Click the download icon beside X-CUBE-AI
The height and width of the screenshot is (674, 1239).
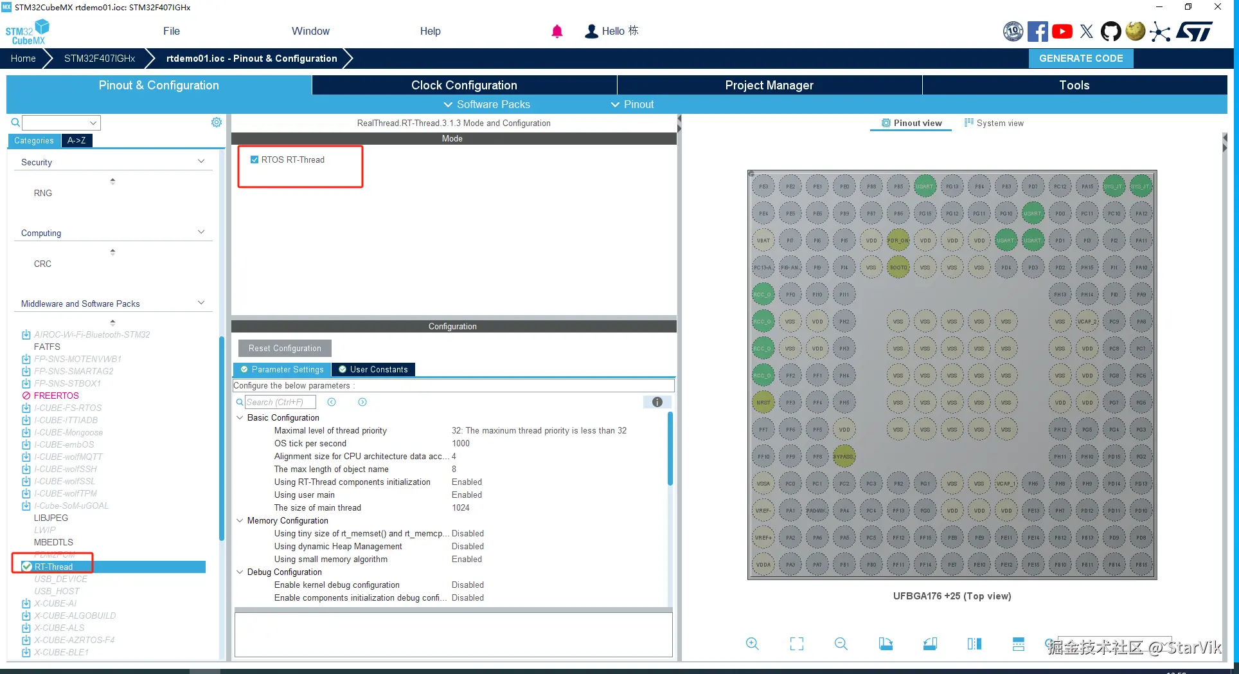(26, 603)
